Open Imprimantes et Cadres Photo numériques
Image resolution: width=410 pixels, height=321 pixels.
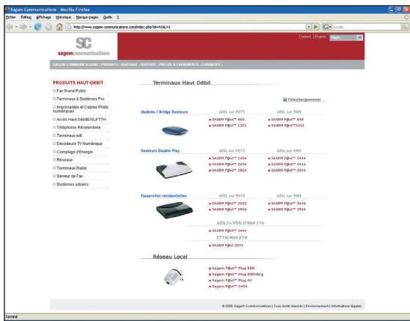[x=81, y=109]
